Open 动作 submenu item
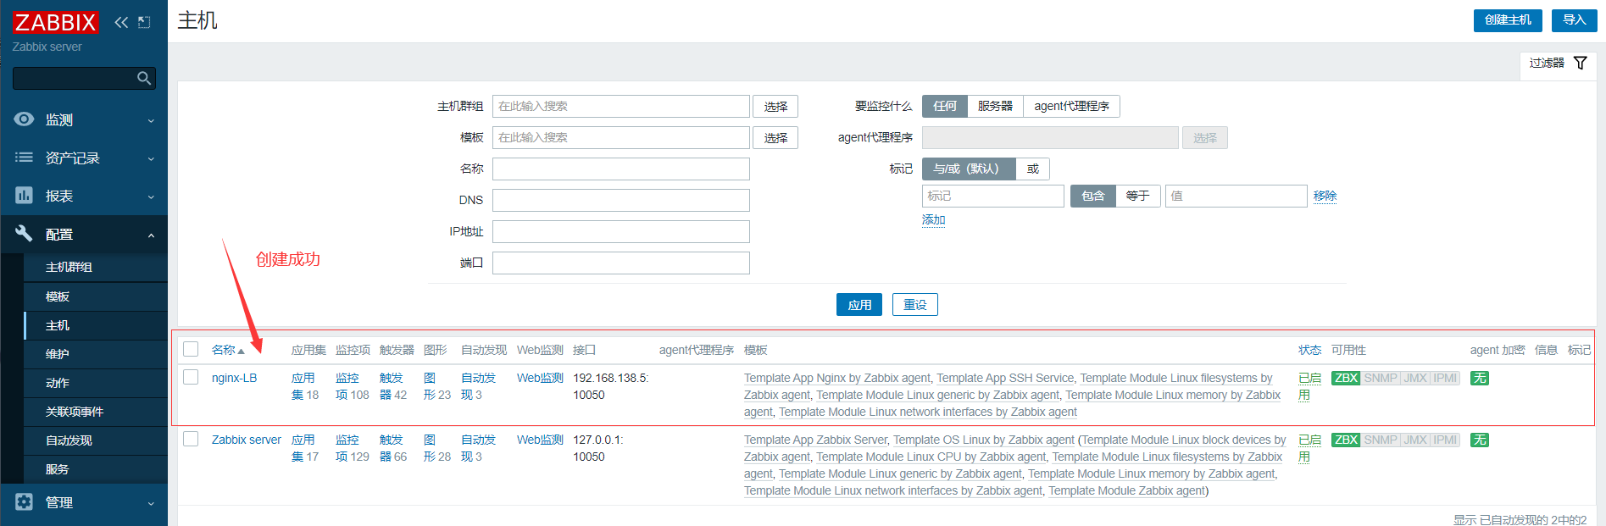 click(x=97, y=383)
